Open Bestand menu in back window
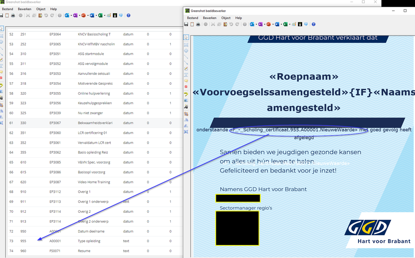This screenshot has height=258, width=415. coord(7,9)
